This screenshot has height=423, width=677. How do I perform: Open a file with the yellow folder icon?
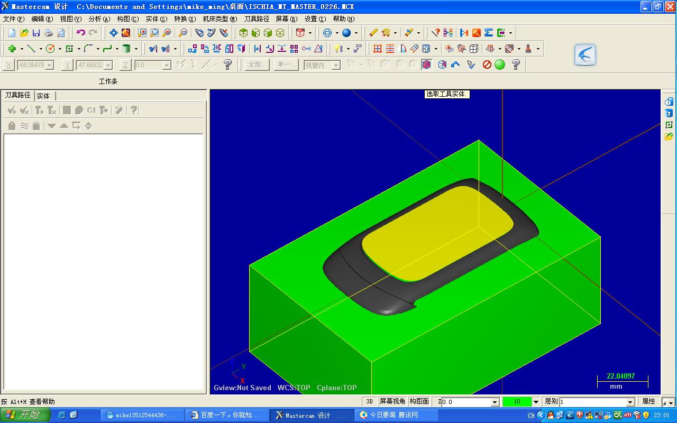click(24, 33)
